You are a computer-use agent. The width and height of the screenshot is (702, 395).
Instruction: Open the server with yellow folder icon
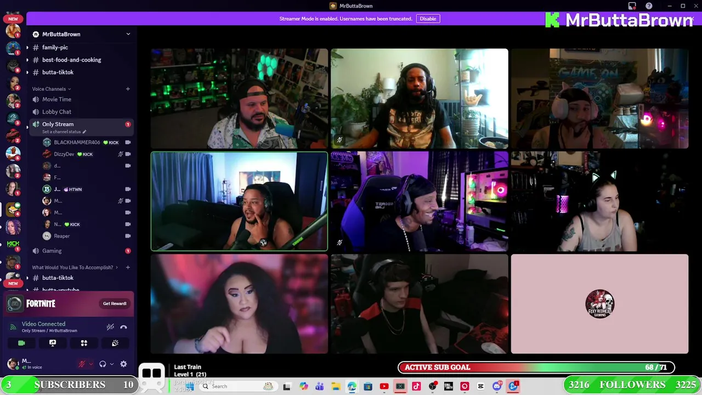pos(13,209)
